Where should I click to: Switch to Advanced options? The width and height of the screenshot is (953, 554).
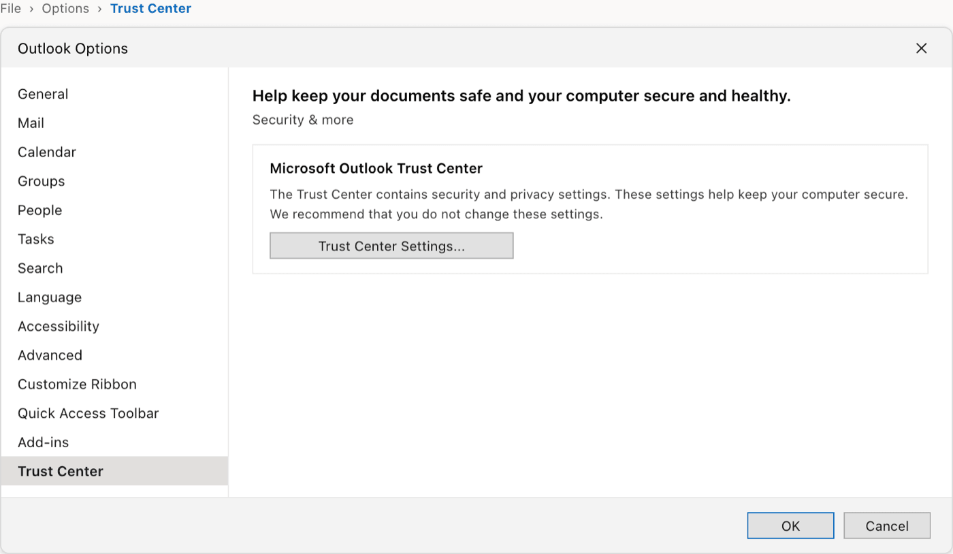tap(114, 355)
